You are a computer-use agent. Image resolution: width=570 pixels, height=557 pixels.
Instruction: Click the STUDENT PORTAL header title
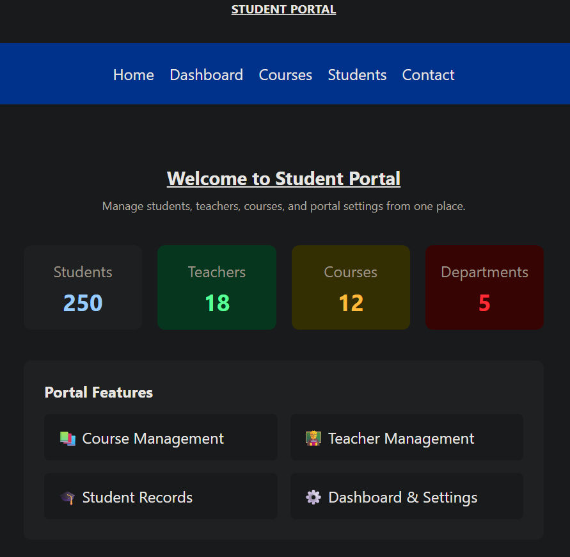pos(283,10)
